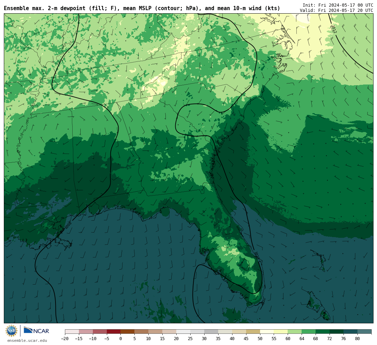Image resolution: width=377 pixels, height=345 pixels.
Task: Click the brown swatch between 0 and 5
Action: [128, 332]
